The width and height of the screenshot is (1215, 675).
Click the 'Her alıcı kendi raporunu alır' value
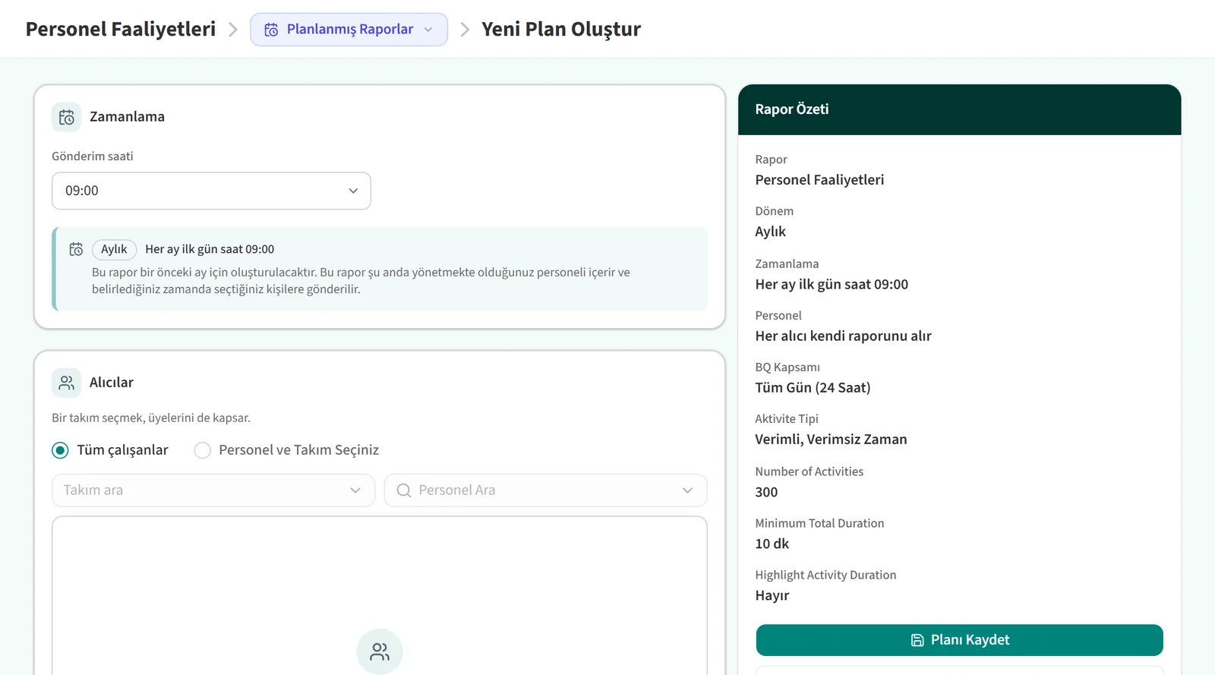pyautogui.click(x=843, y=336)
